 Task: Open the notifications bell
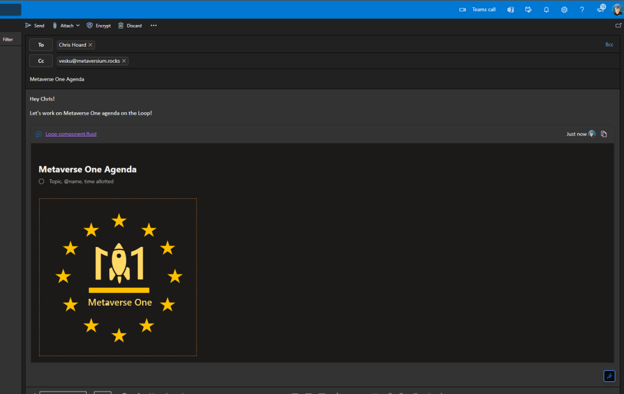pyautogui.click(x=547, y=10)
